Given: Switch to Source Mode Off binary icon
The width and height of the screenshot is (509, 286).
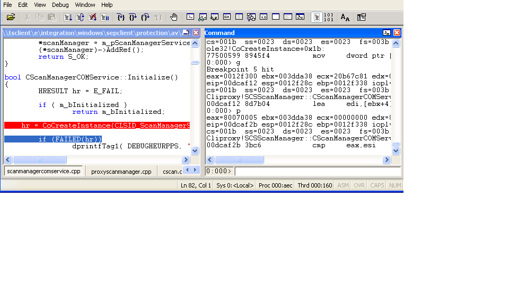Looking at the screenshot, I should [329, 17].
